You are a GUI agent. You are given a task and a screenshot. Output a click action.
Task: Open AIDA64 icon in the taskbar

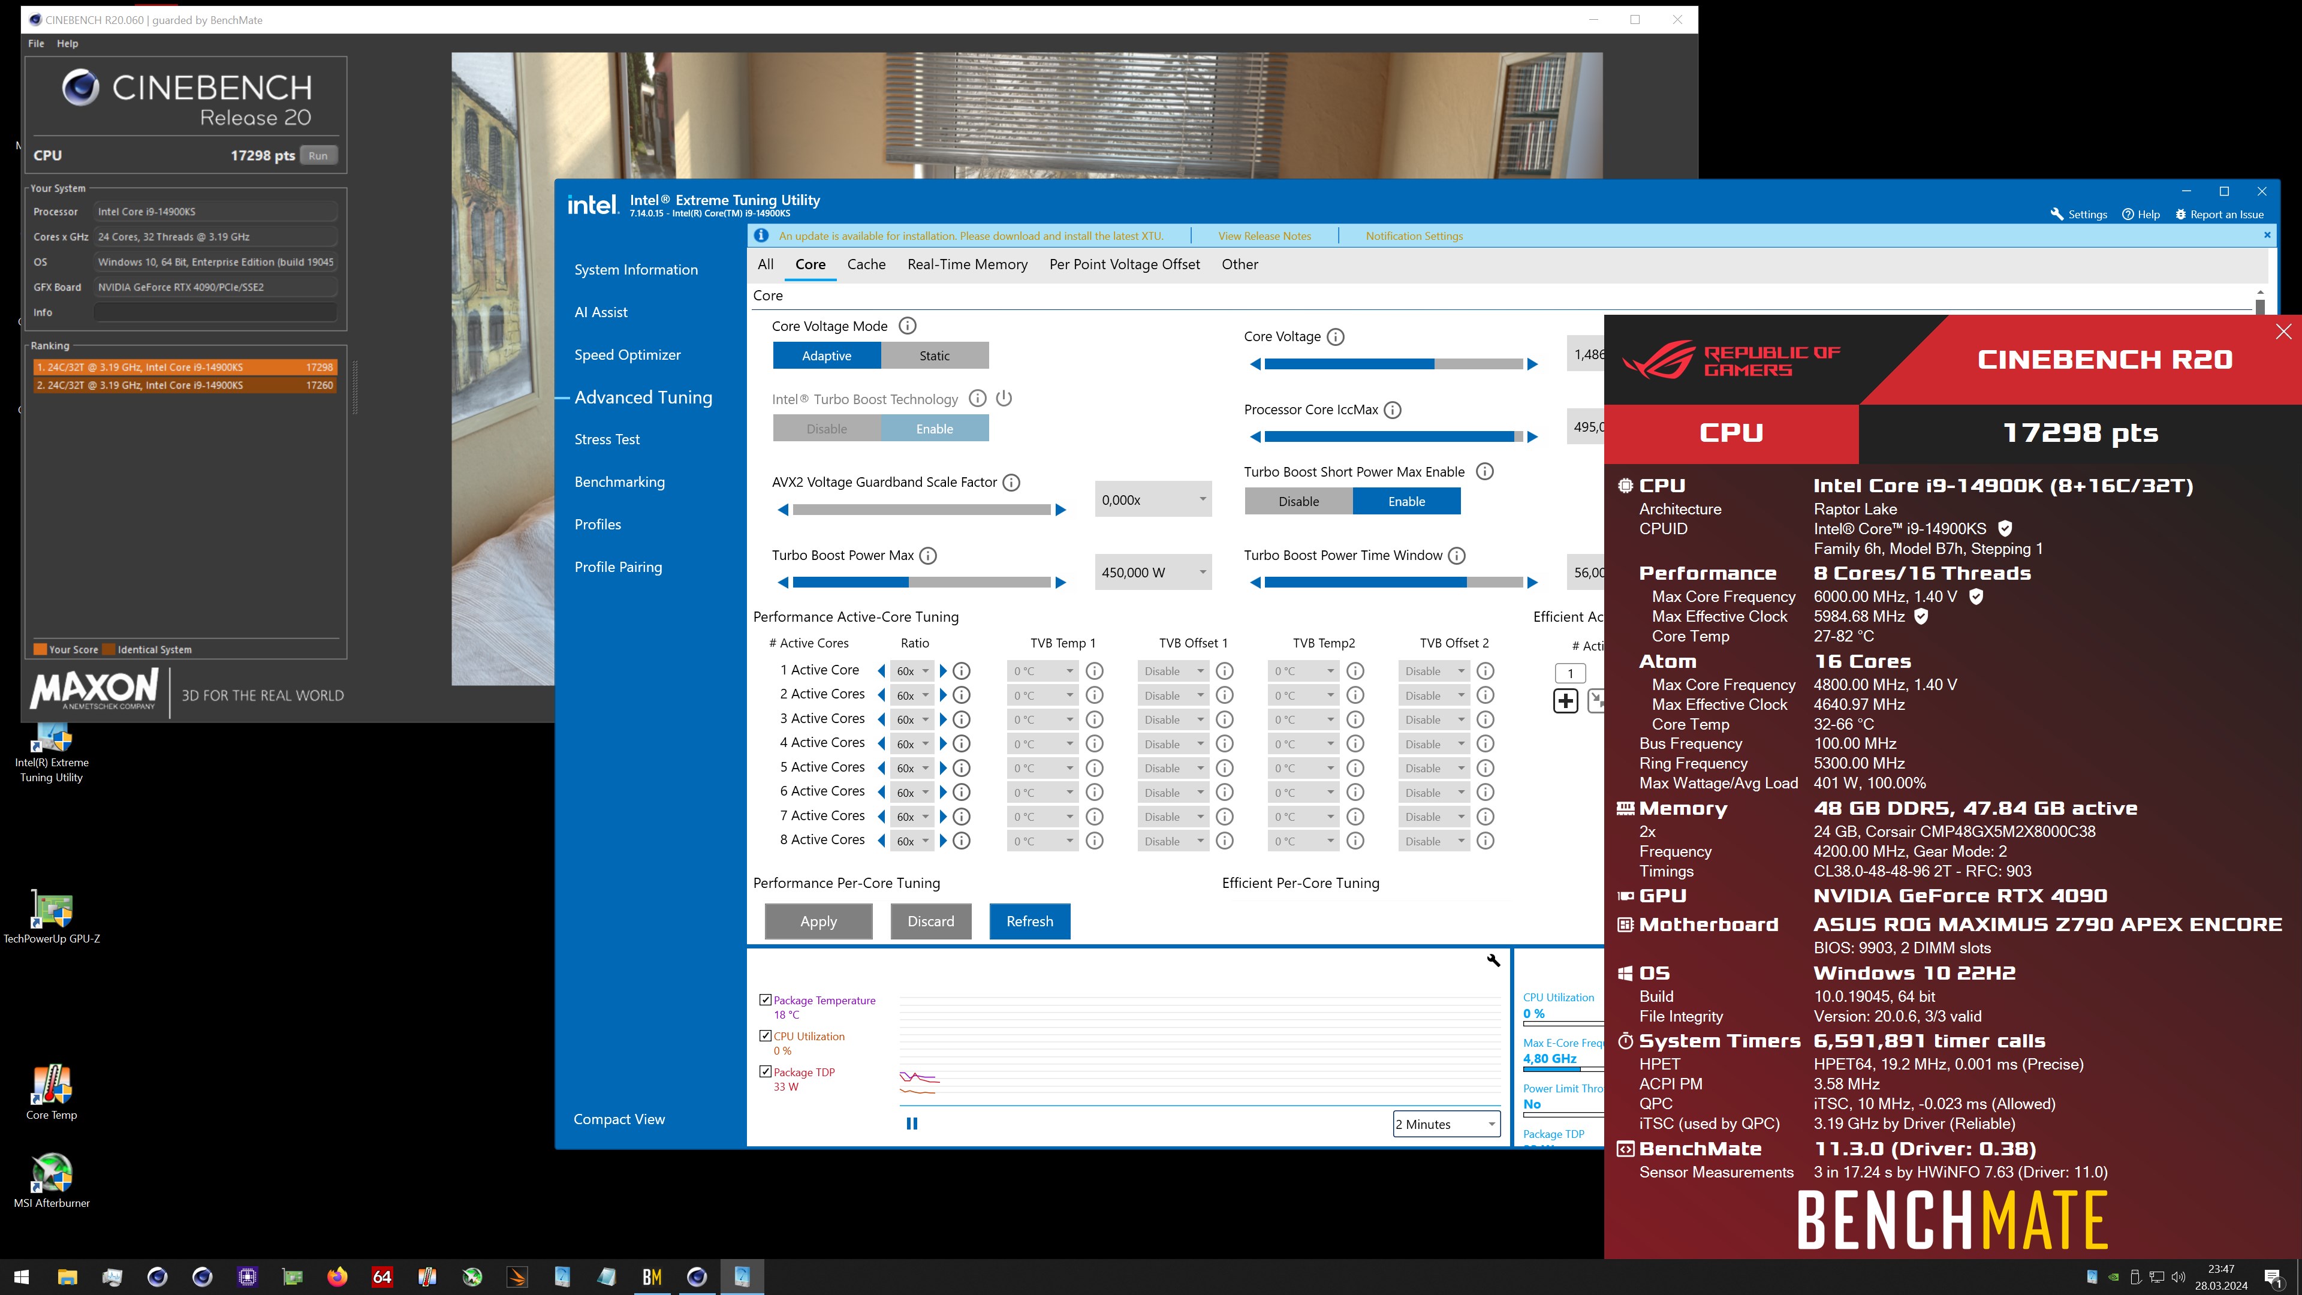point(382,1276)
